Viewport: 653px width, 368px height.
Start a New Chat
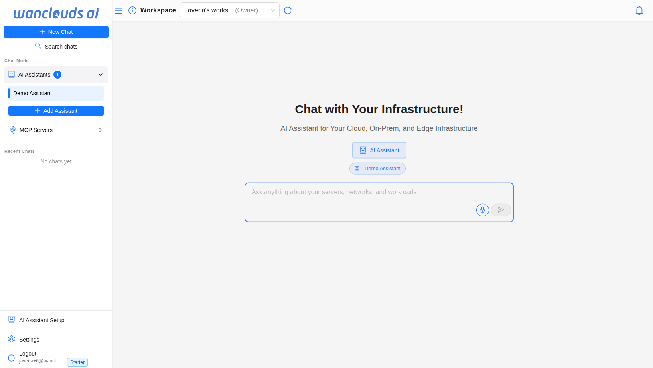pos(56,32)
